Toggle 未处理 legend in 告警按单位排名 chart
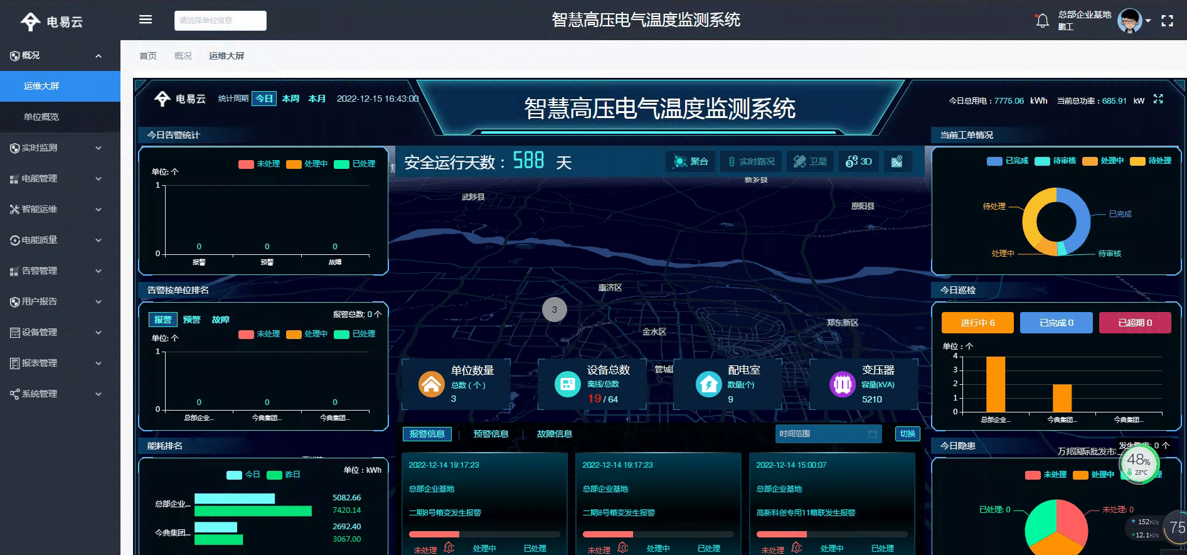Image resolution: width=1187 pixels, height=555 pixels. coord(259,334)
